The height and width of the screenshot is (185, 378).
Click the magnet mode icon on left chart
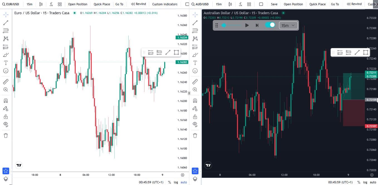pos(6,100)
